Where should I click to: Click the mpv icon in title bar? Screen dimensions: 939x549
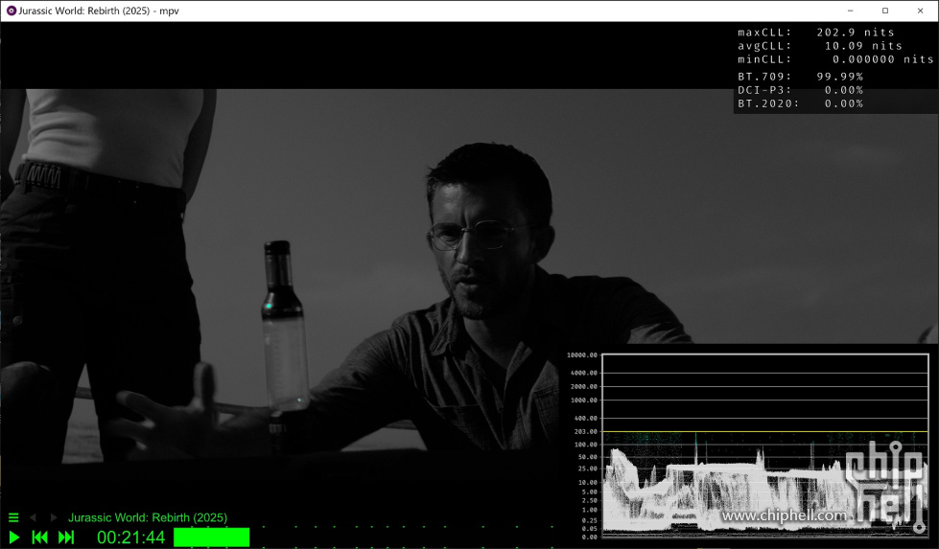11,11
